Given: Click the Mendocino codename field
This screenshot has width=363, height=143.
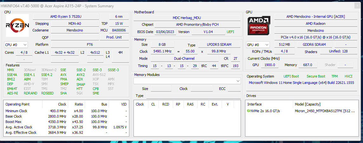Looking at the screenshot, I should [75, 31].
